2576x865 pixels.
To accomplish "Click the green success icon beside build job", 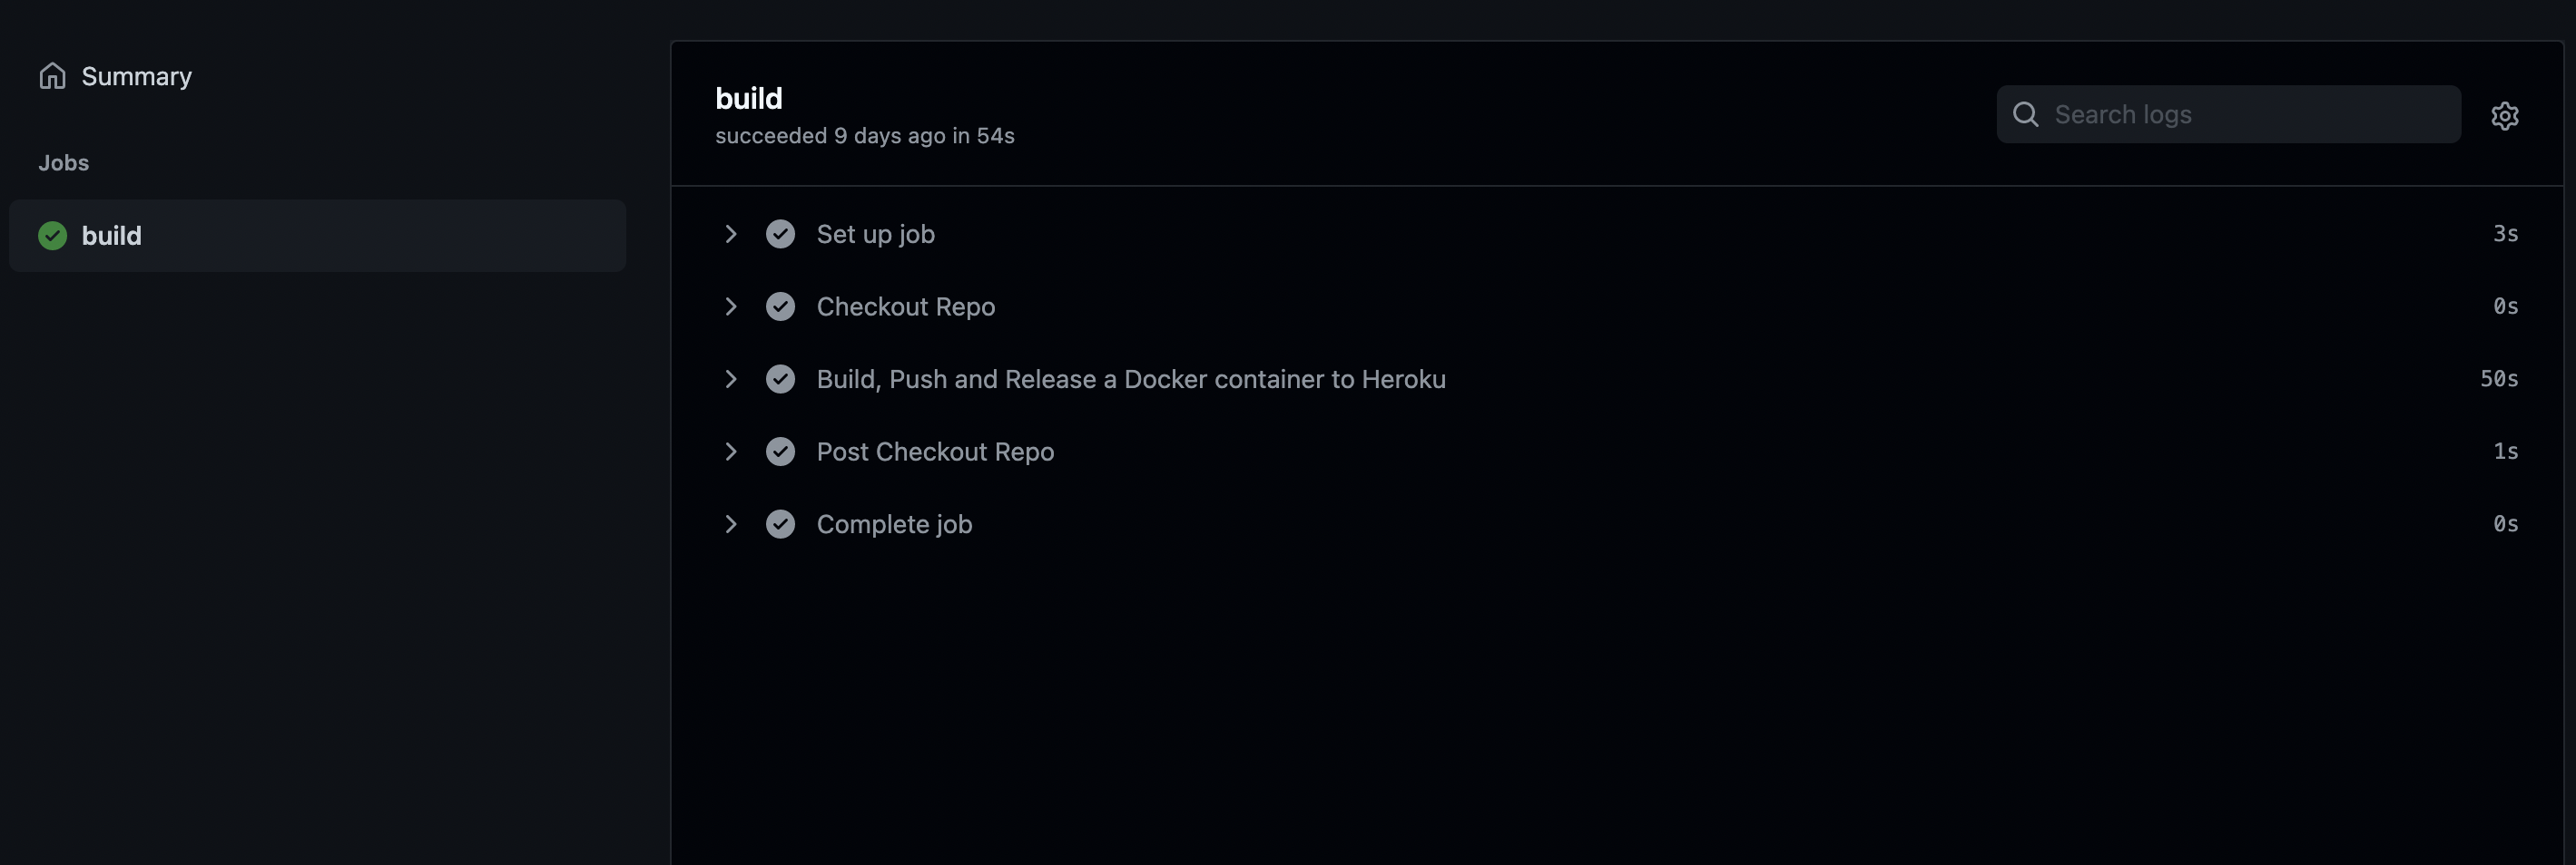I will point(52,236).
